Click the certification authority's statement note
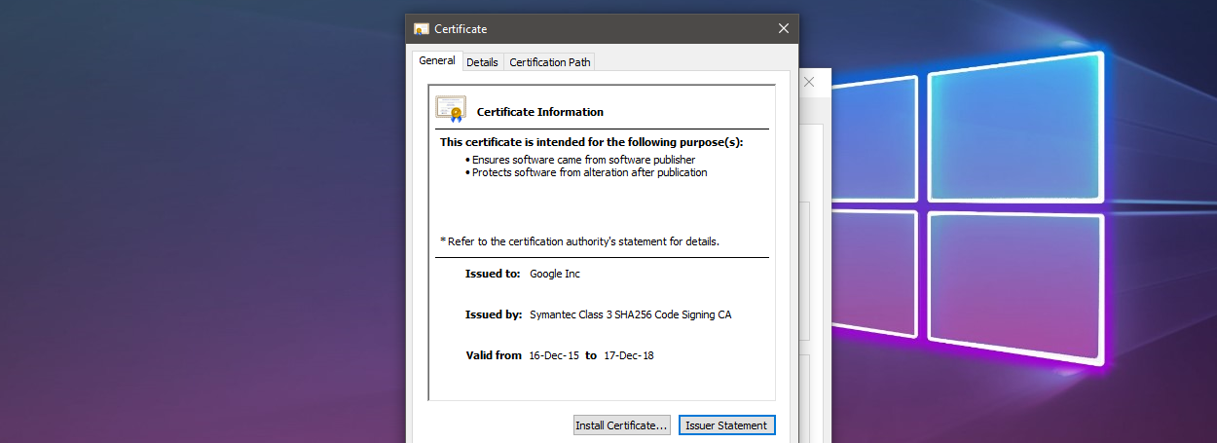This screenshot has width=1217, height=443. 580,240
